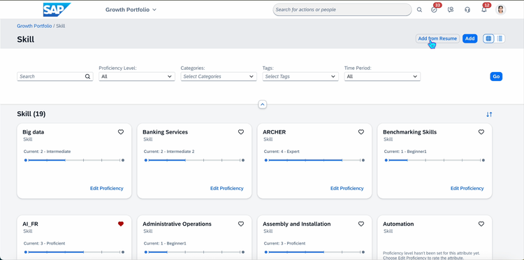Image resolution: width=524 pixels, height=260 pixels.
Task: Click ARCHER proficiency slider
Action: point(314,161)
